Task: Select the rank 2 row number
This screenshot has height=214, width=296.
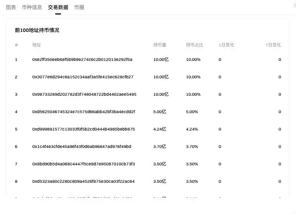Action: 16,77
